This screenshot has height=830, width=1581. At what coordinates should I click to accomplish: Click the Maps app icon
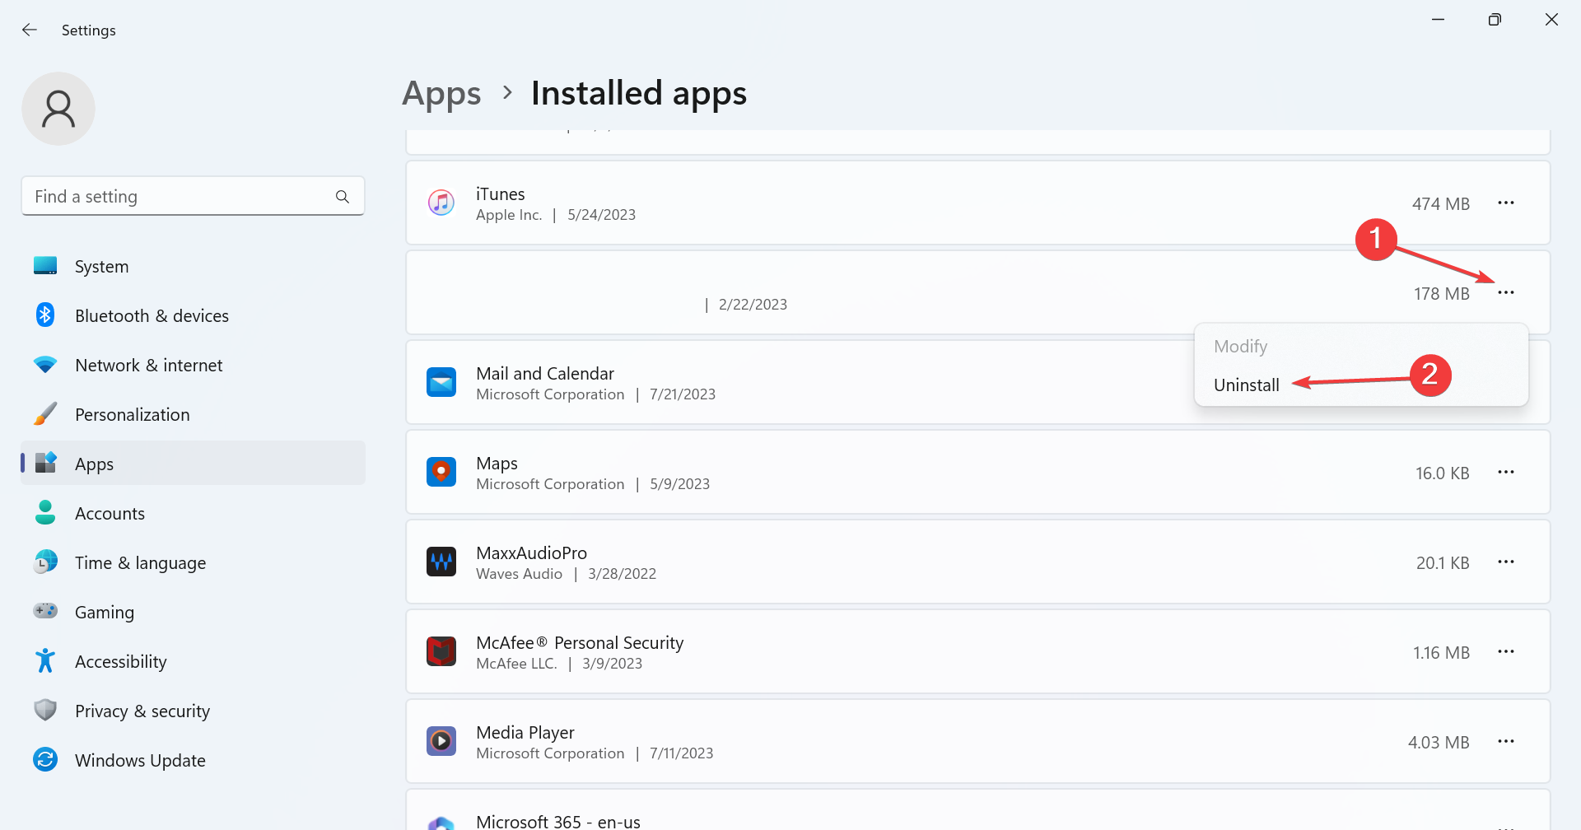tap(441, 472)
